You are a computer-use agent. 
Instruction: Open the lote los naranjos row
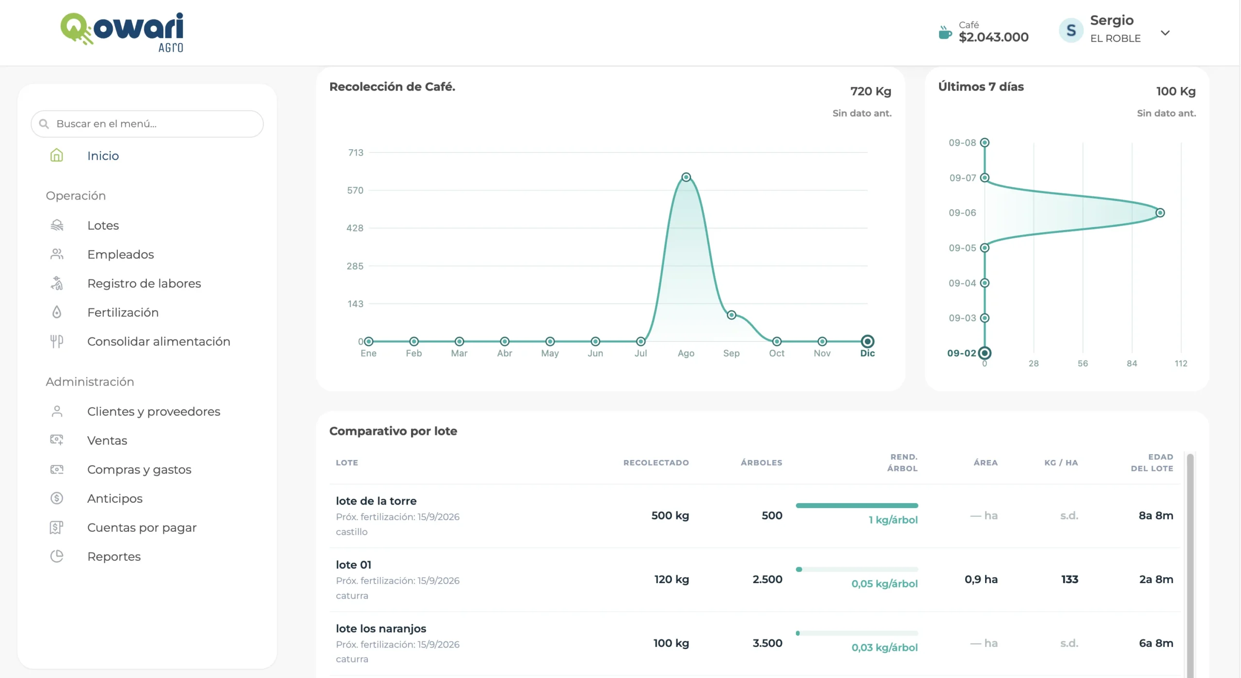(754, 644)
